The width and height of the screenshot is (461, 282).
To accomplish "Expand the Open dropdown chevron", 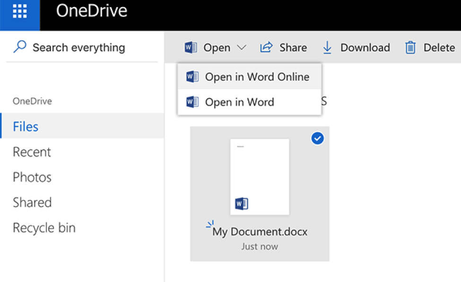I will click(x=241, y=47).
